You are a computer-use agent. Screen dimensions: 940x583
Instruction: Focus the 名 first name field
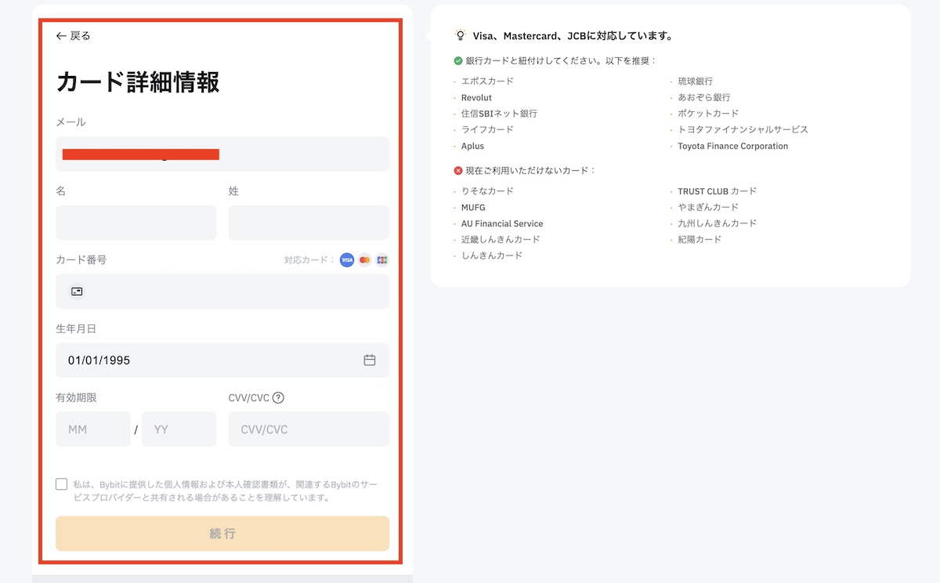click(136, 223)
